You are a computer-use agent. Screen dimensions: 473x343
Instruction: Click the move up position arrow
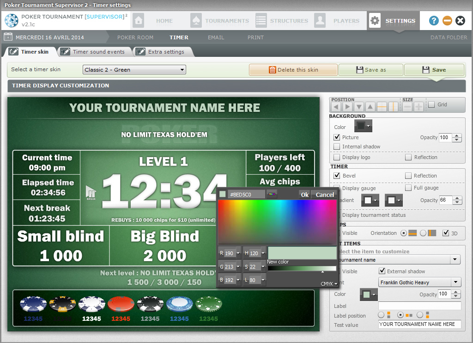pos(370,107)
